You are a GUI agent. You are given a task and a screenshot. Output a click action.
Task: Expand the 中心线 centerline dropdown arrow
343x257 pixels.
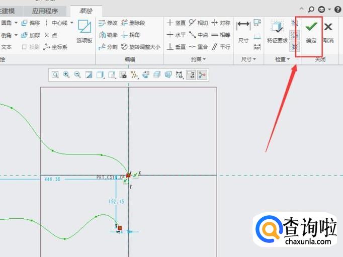(71, 23)
